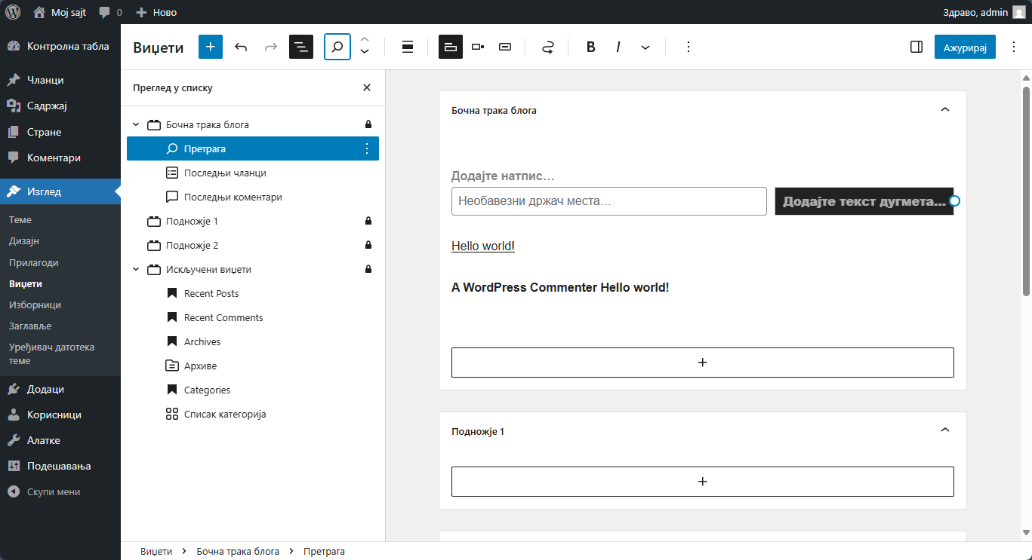The width and height of the screenshot is (1032, 560).
Task: Toggle Italic formatting
Action: pos(618,47)
